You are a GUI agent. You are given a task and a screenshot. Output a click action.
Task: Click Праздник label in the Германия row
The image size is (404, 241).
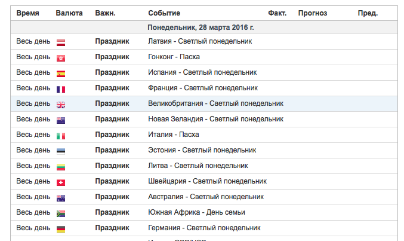[112, 228]
